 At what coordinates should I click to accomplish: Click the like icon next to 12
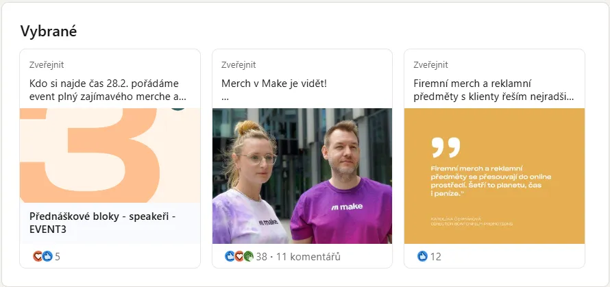coord(422,256)
